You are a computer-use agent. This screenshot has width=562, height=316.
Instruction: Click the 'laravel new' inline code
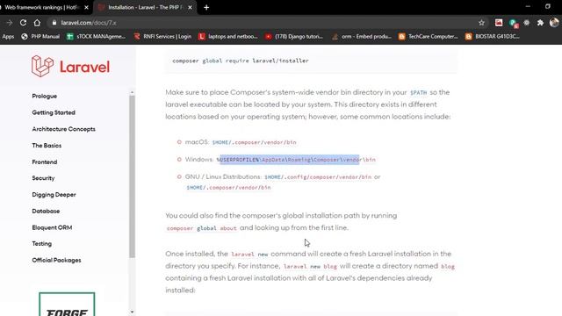[x=249, y=254]
